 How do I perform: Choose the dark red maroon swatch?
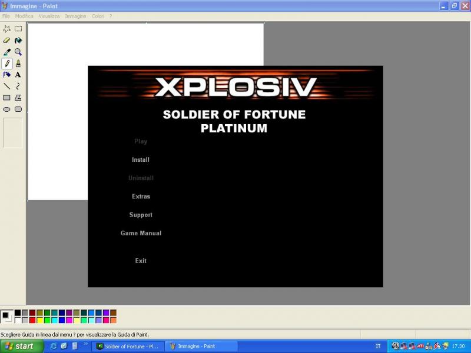tap(32, 313)
